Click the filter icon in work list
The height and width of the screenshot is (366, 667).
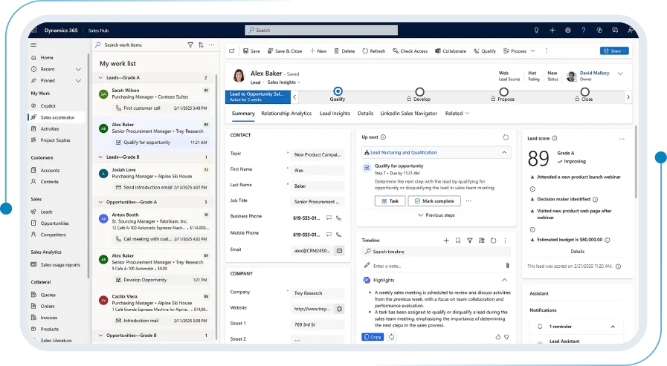(x=190, y=45)
